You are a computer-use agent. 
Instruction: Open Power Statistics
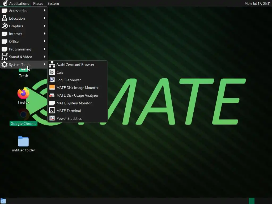coord(78,118)
